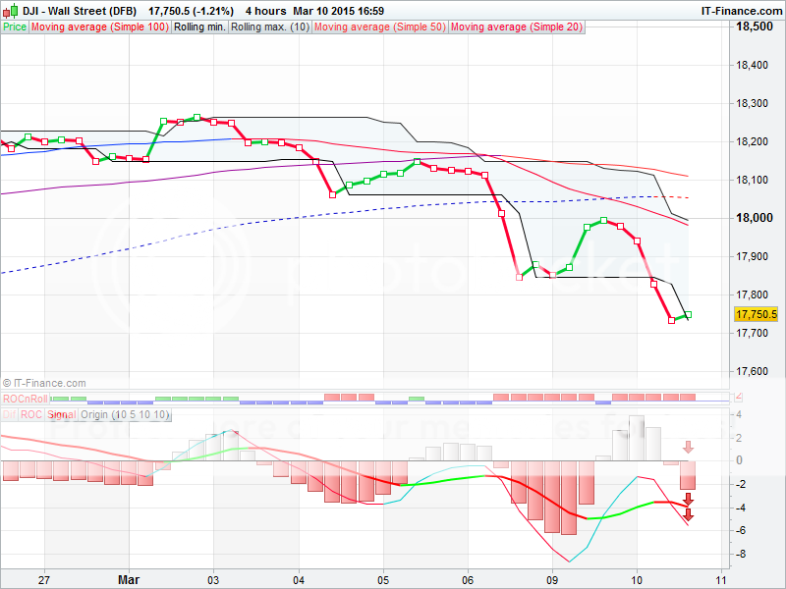Click the pale pink down arrow in ROC panel
Image resolution: width=786 pixels, height=589 pixels.
click(689, 448)
